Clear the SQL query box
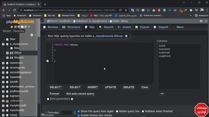209x117 pixels. pyautogui.click(x=145, y=87)
